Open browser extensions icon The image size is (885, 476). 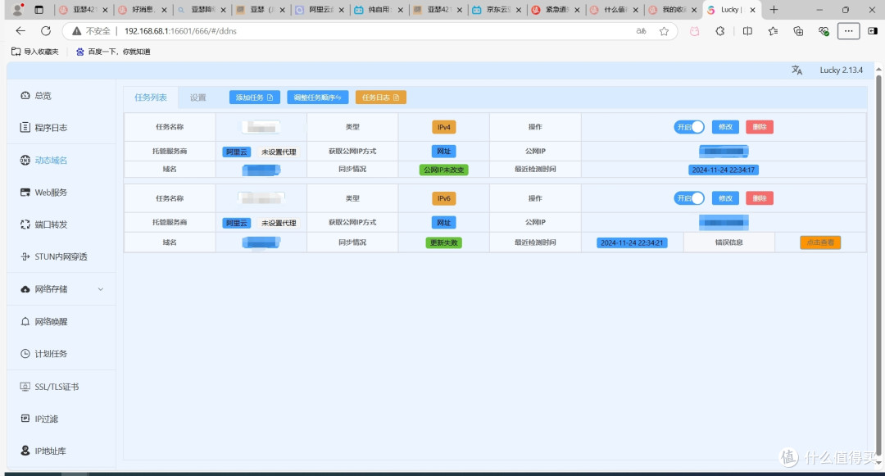pos(719,31)
